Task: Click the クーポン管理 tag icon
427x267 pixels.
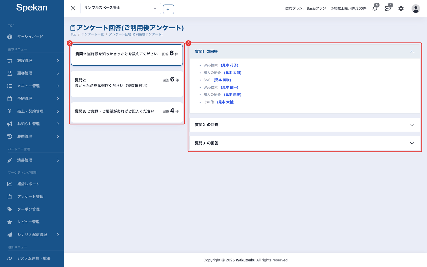Action: click(x=10, y=209)
